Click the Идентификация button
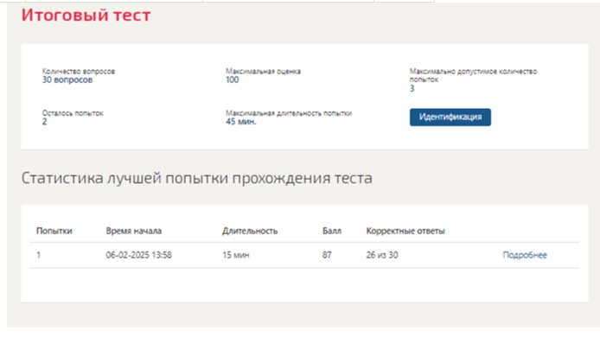 pos(450,117)
